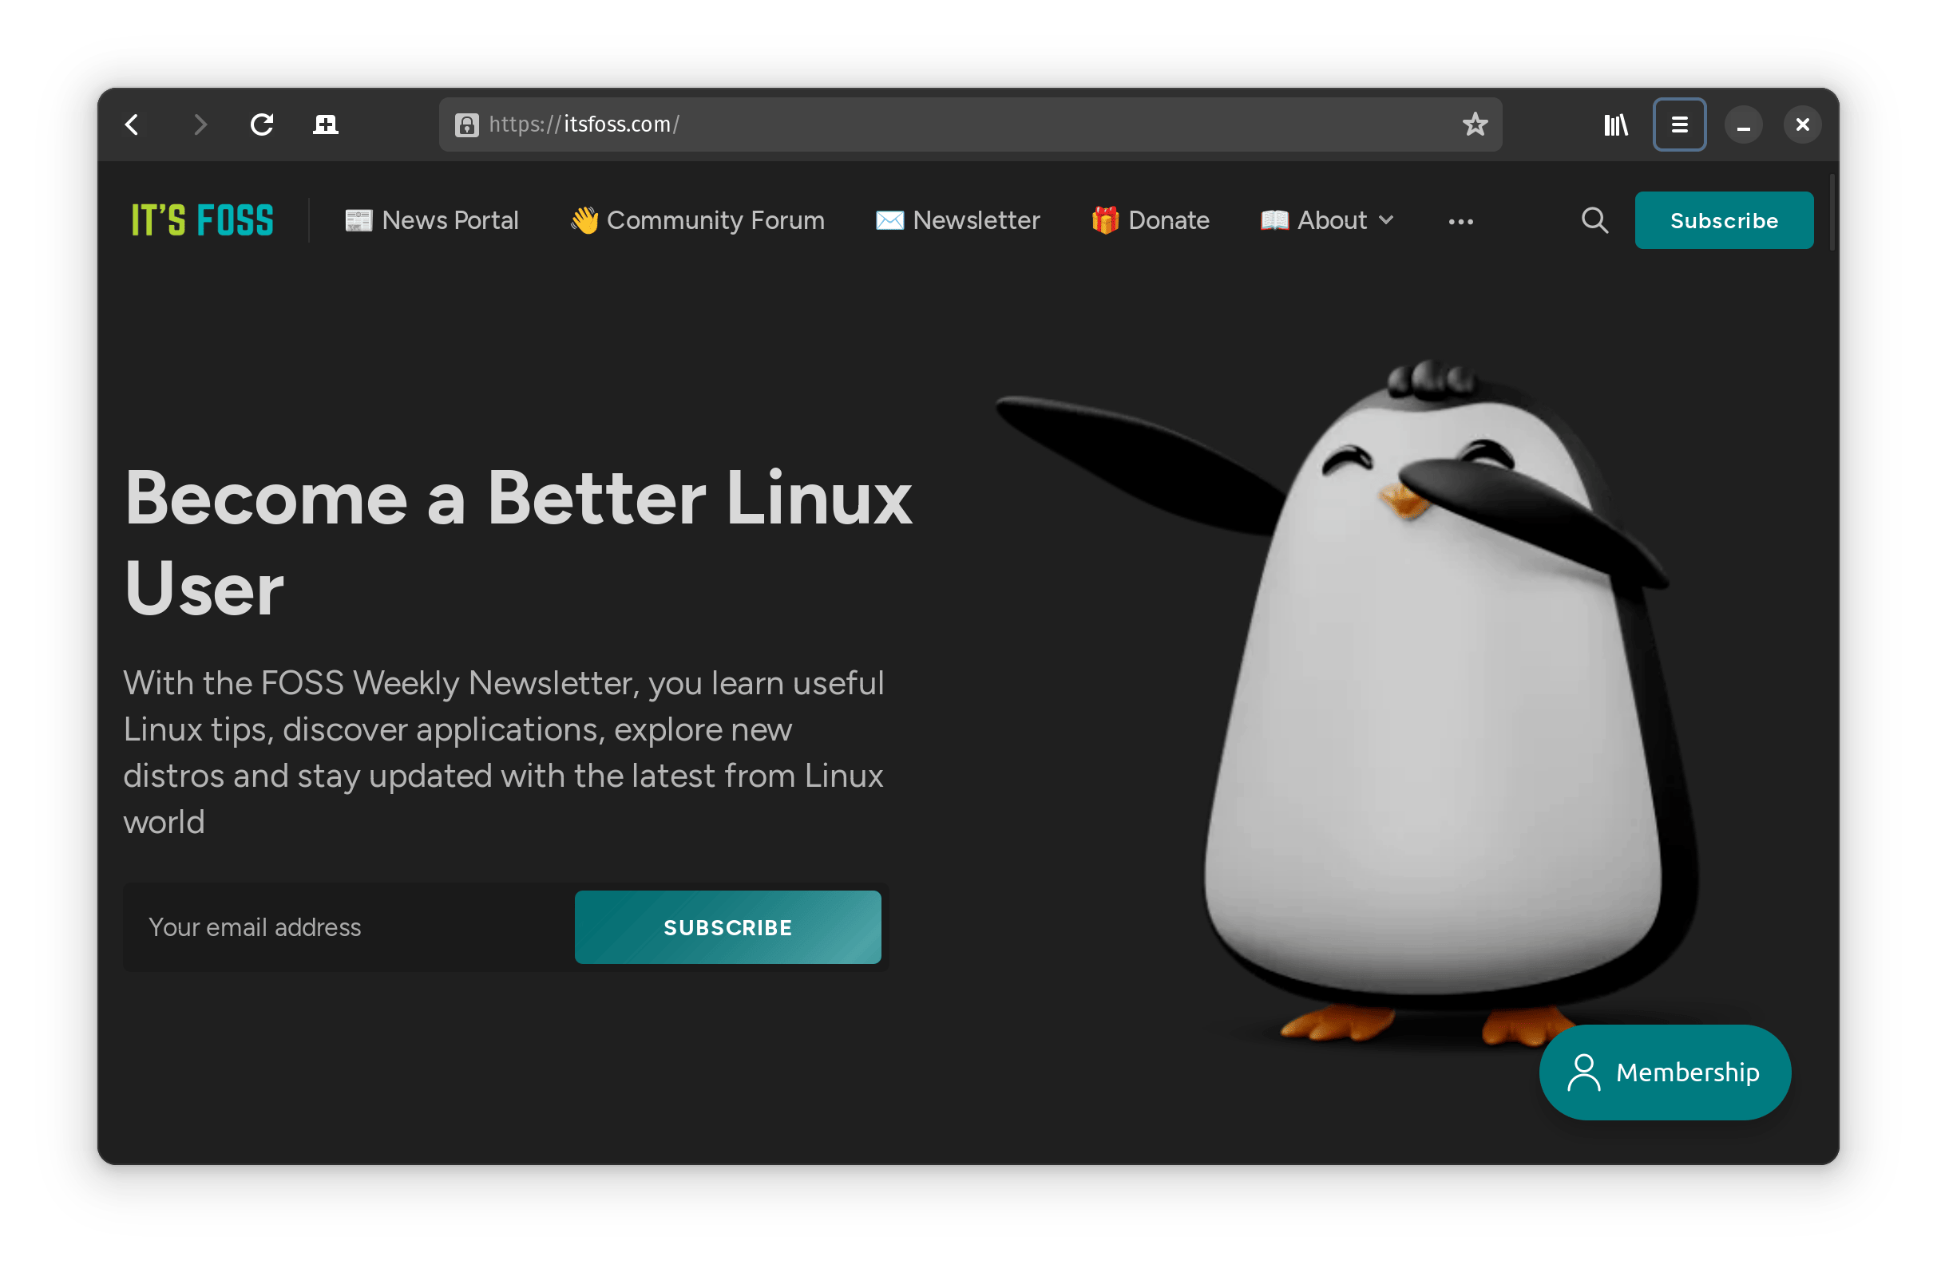Expand the About dropdown menu

(1327, 220)
